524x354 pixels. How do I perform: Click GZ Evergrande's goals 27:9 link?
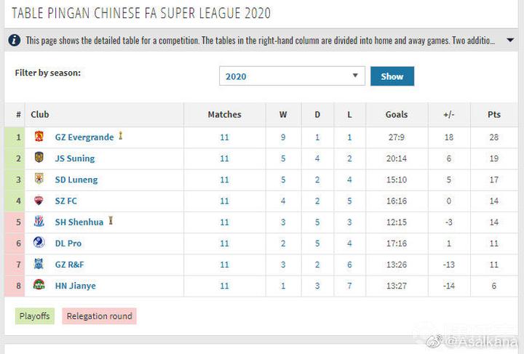pos(397,137)
